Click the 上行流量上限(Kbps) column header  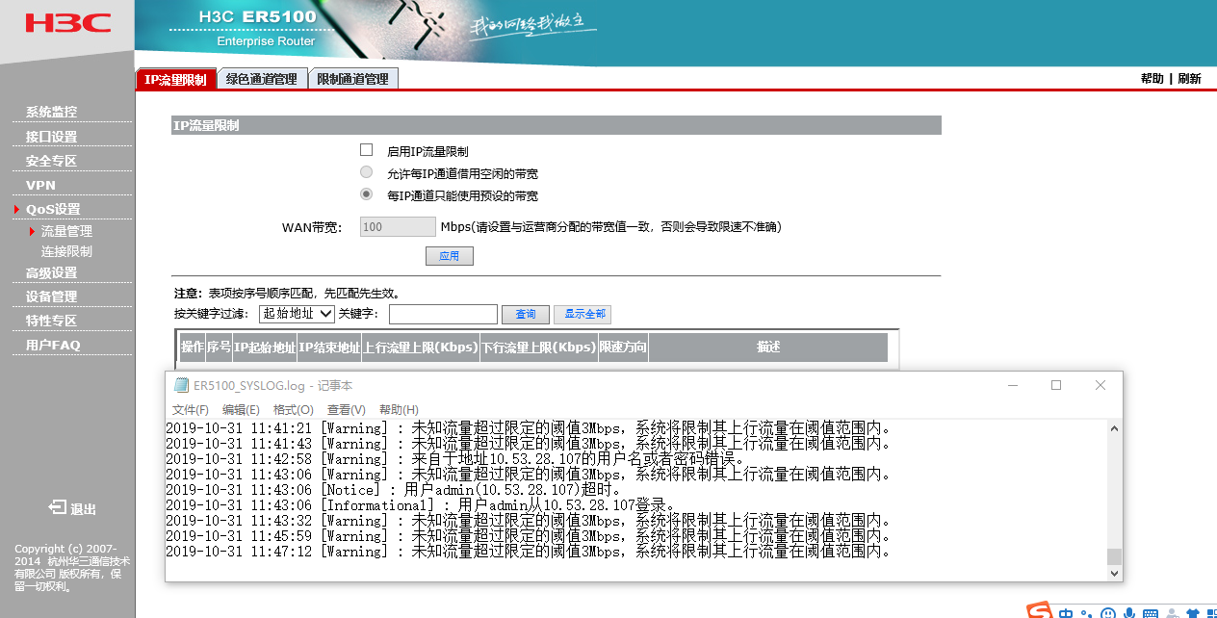421,348
